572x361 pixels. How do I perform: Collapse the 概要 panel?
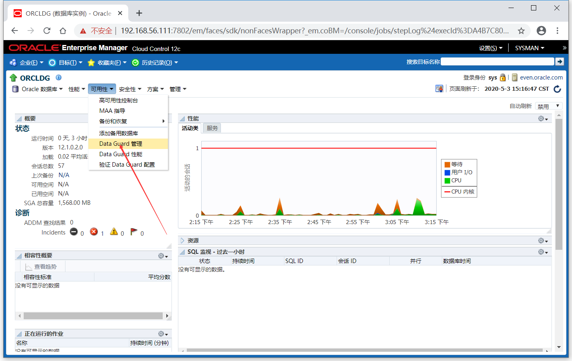click(x=19, y=118)
